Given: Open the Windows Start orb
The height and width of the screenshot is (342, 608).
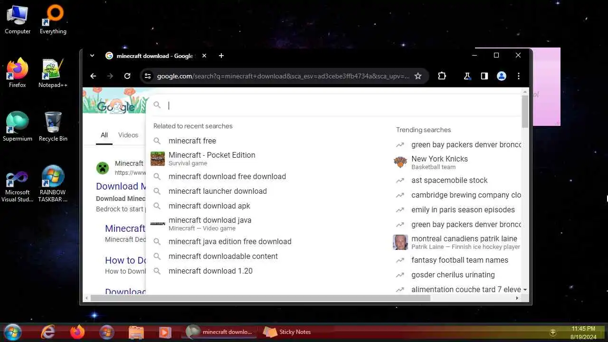Looking at the screenshot, I should click(12, 332).
